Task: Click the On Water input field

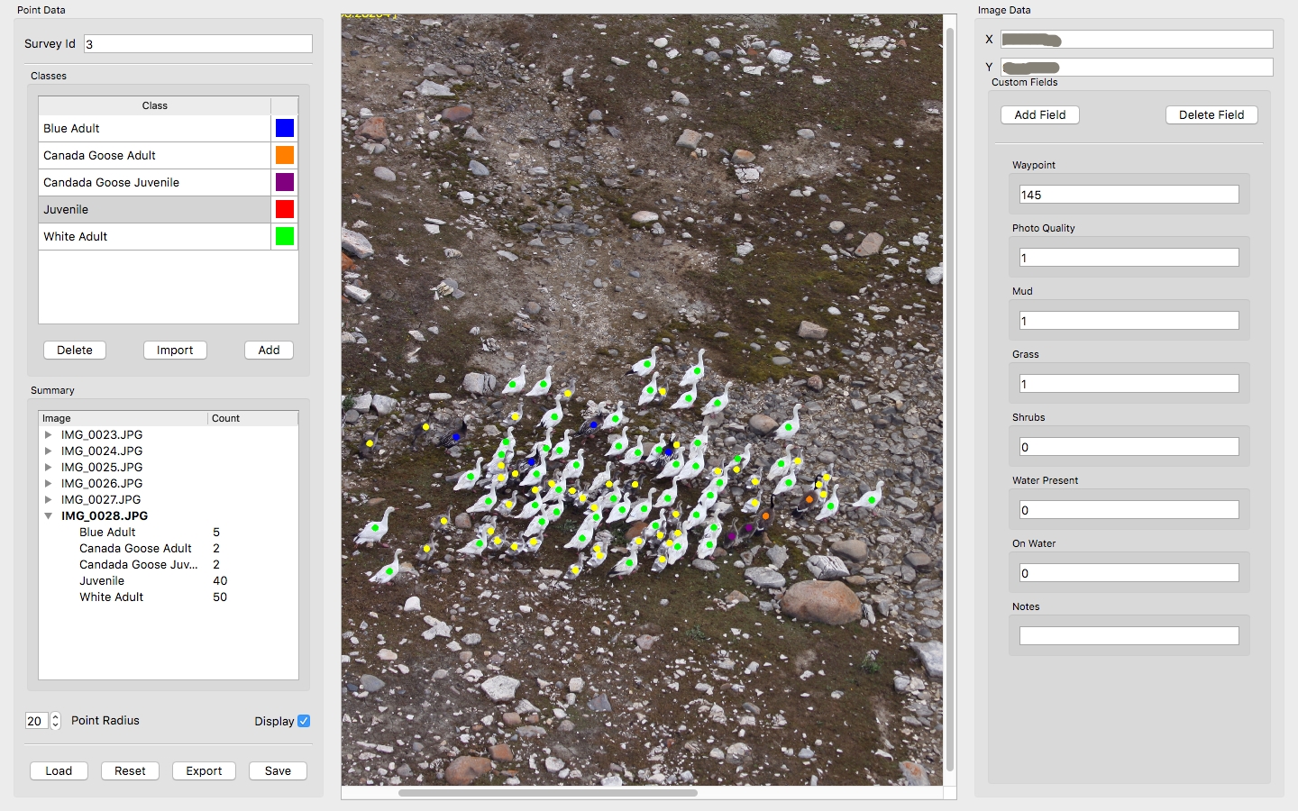Action: [1129, 573]
